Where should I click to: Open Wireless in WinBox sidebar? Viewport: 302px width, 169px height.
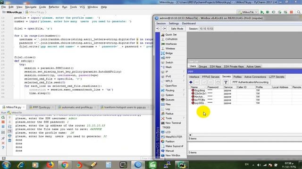point(170,49)
